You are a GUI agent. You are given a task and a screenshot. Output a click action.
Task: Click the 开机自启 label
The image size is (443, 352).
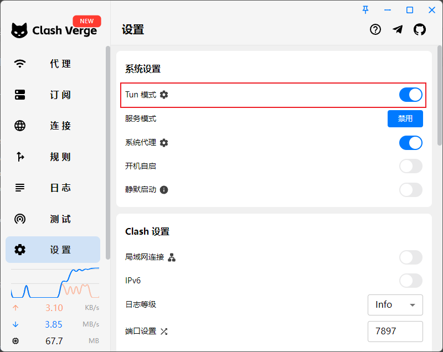click(141, 166)
